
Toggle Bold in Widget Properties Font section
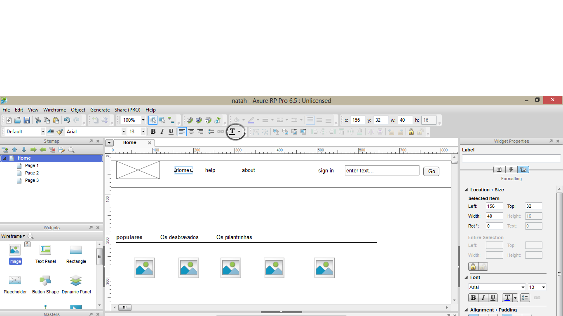coord(473,297)
